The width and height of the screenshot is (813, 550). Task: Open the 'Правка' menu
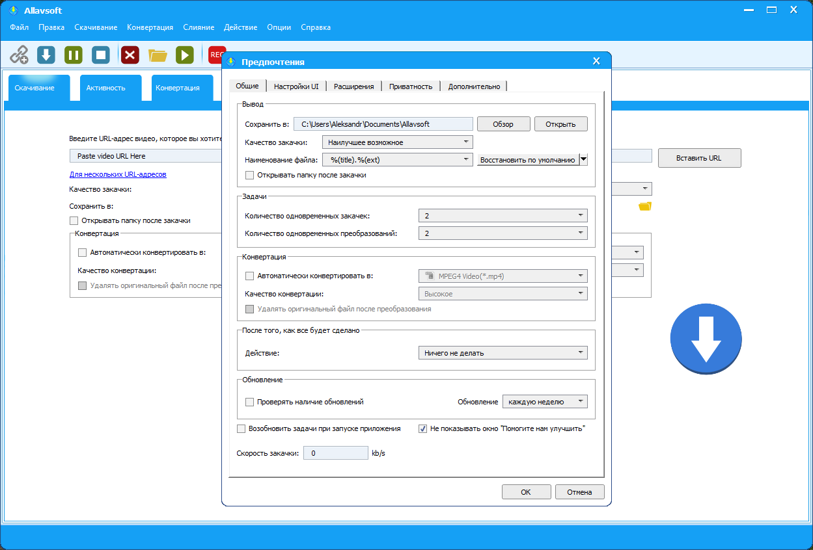click(x=51, y=27)
